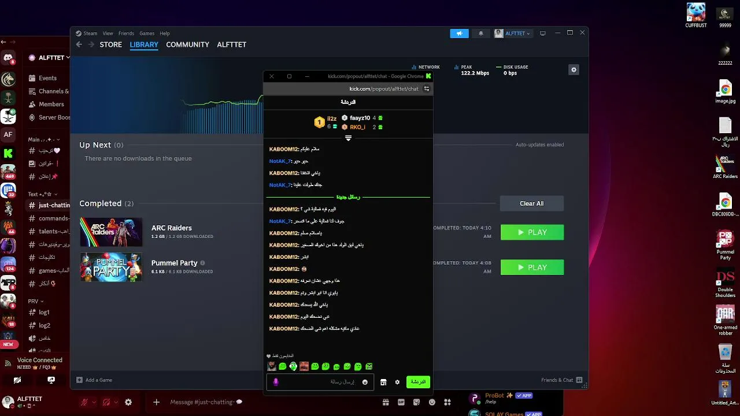Play ARC Raiders
Screen dimensions: 740x416
[532, 232]
